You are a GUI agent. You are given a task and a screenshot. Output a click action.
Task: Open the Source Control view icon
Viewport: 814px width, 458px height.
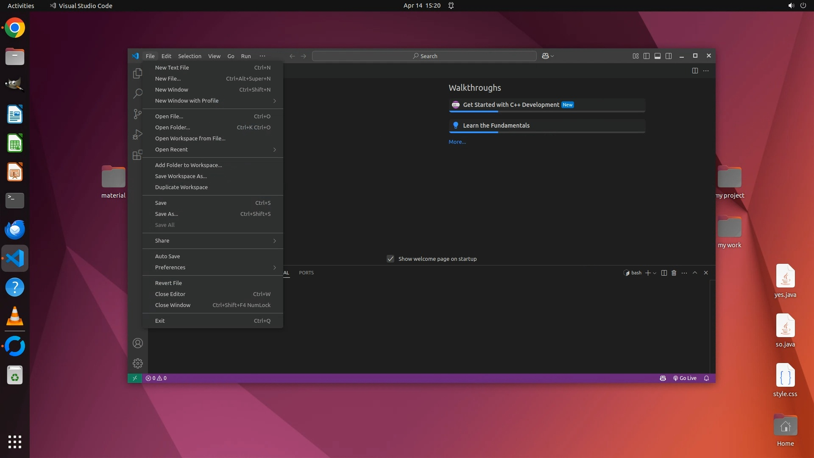click(137, 114)
